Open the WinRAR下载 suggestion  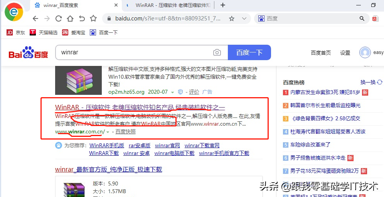coord(104,153)
